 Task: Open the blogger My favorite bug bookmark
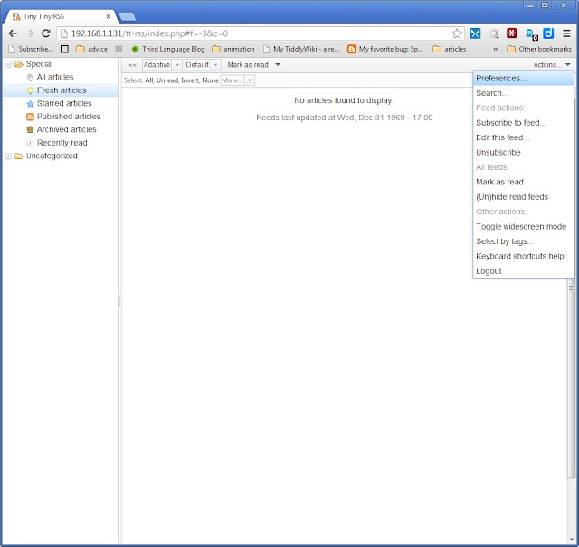[385, 49]
